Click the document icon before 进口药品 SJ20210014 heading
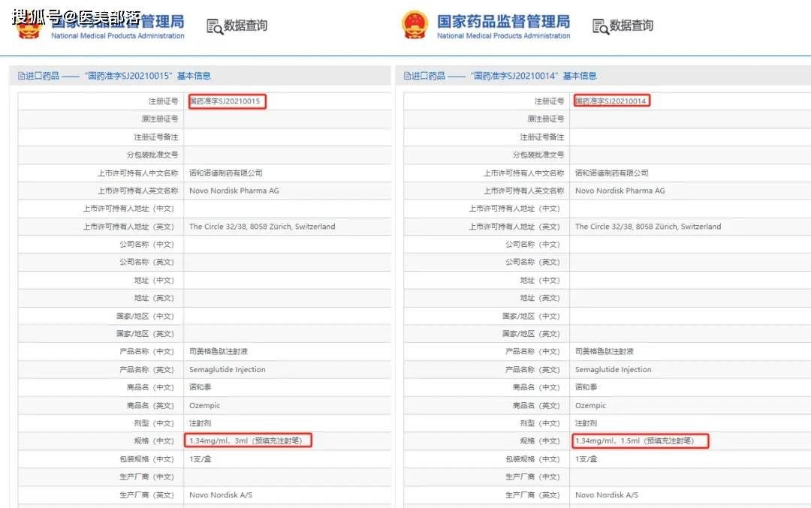The height and width of the screenshot is (508, 811). point(407,76)
